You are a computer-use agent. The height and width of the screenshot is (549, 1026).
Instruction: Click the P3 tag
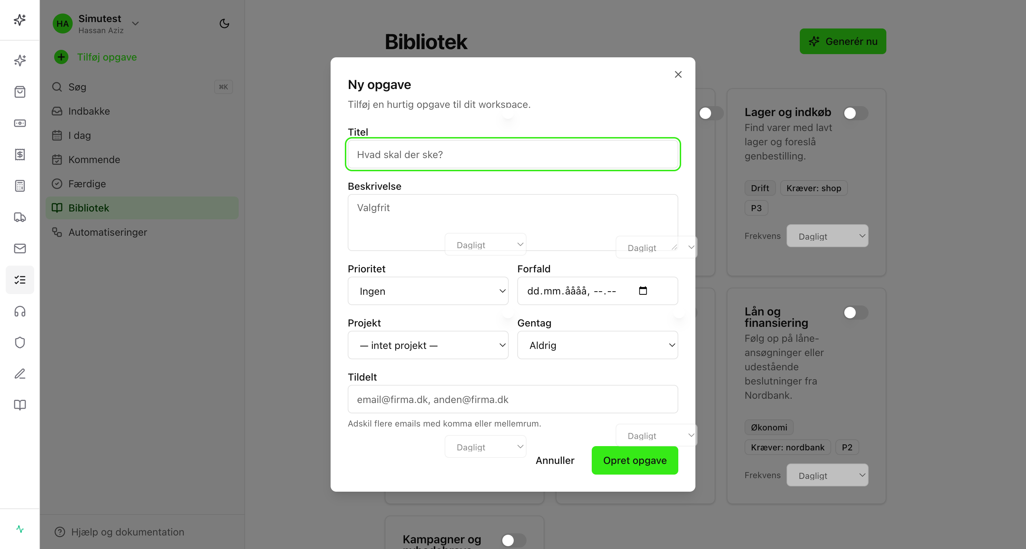click(x=756, y=208)
